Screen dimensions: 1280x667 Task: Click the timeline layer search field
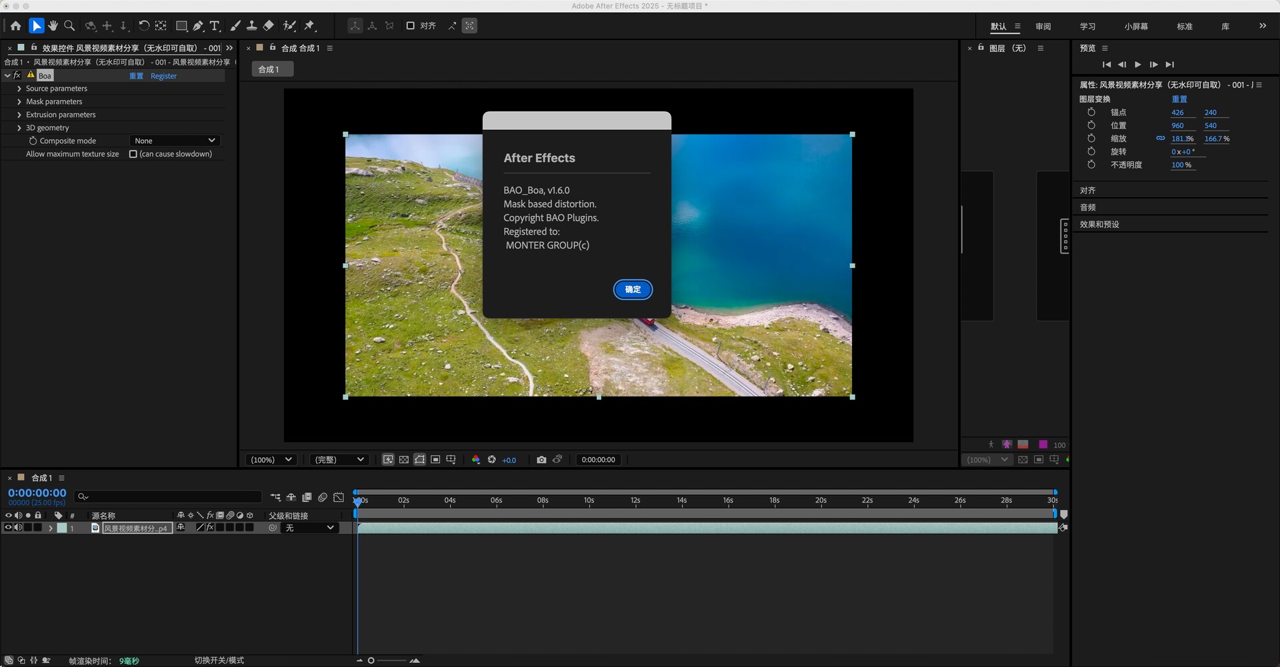click(x=168, y=497)
